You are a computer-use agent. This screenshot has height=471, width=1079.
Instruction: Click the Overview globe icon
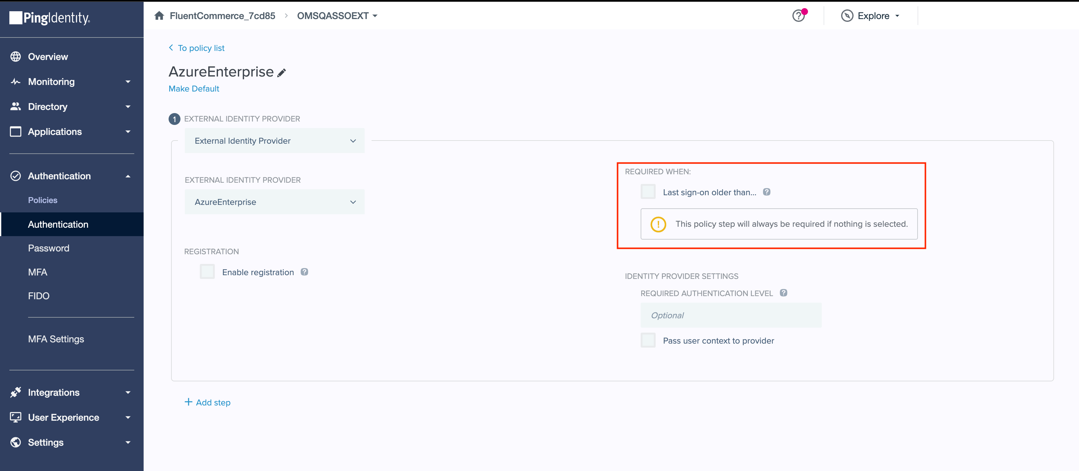coord(16,56)
